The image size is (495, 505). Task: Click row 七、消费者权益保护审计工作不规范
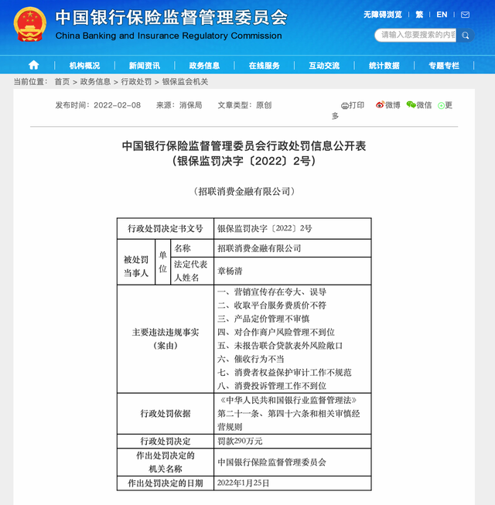pyautogui.click(x=285, y=373)
